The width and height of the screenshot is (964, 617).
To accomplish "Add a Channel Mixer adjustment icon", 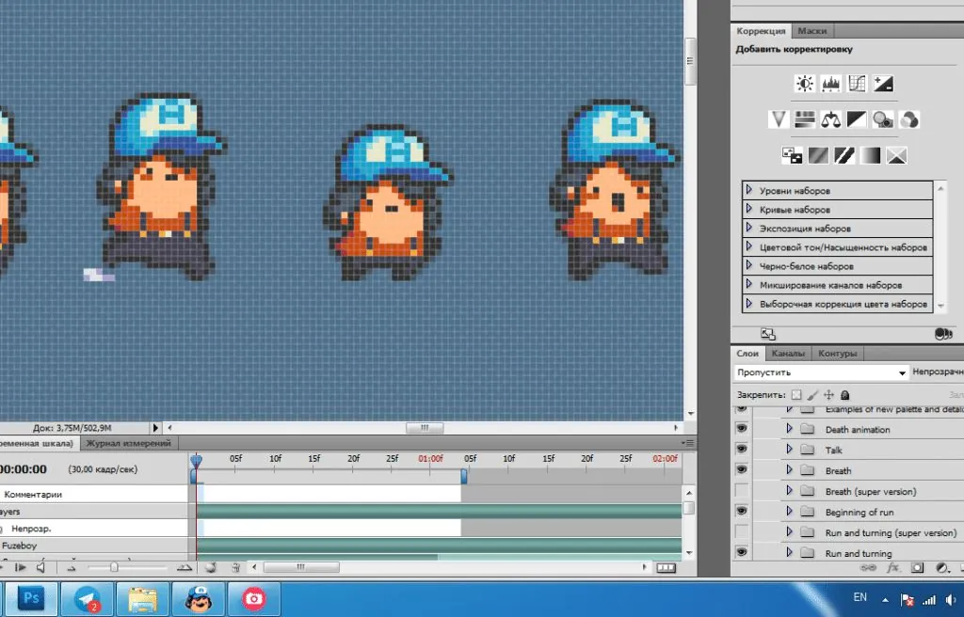I will point(909,119).
